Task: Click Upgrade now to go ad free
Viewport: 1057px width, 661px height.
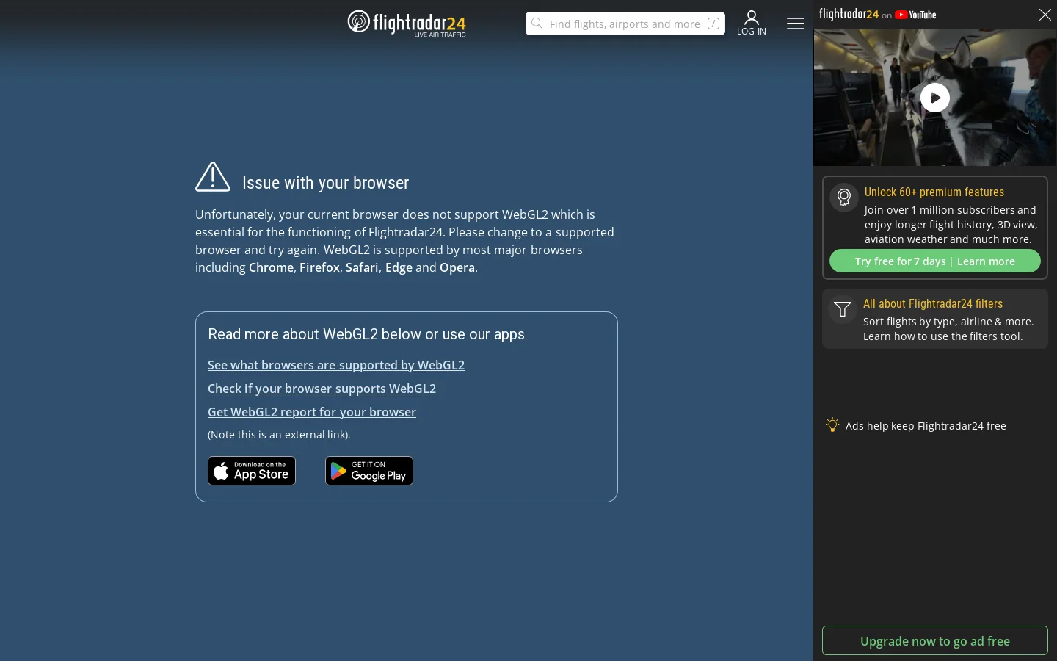Action: pyautogui.click(x=935, y=640)
